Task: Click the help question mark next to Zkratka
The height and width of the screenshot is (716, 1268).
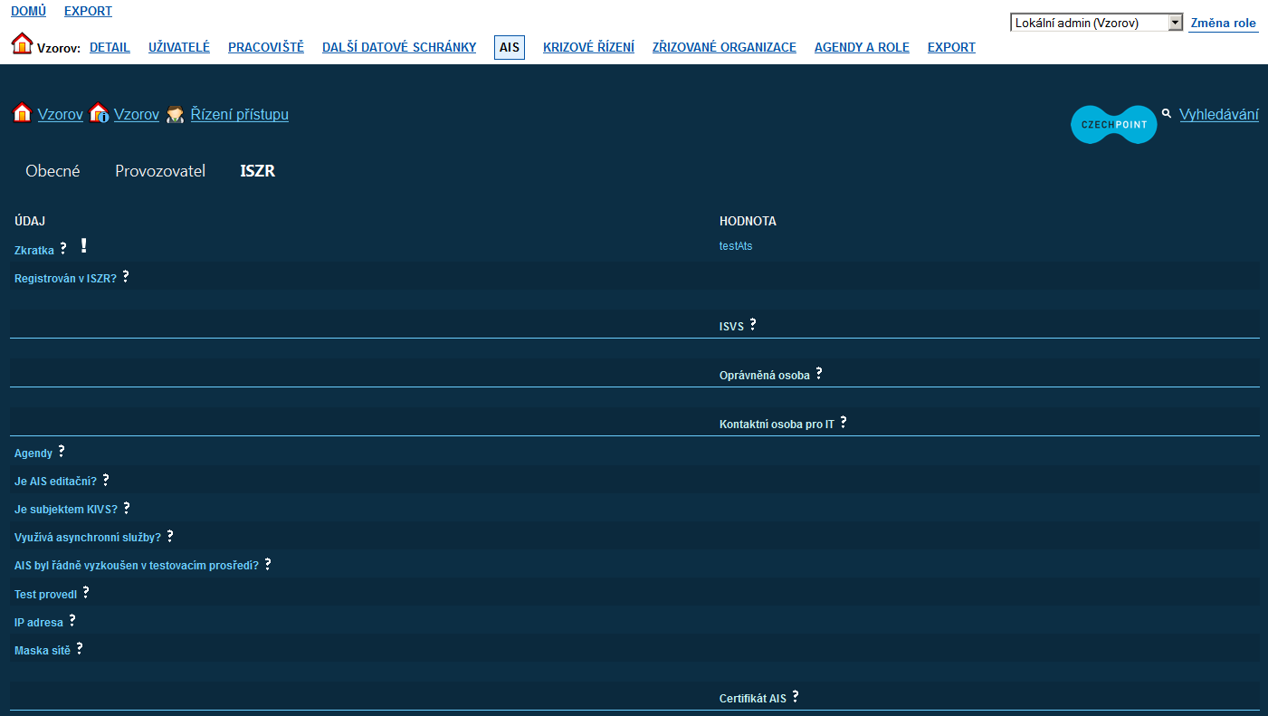Action: point(63,248)
